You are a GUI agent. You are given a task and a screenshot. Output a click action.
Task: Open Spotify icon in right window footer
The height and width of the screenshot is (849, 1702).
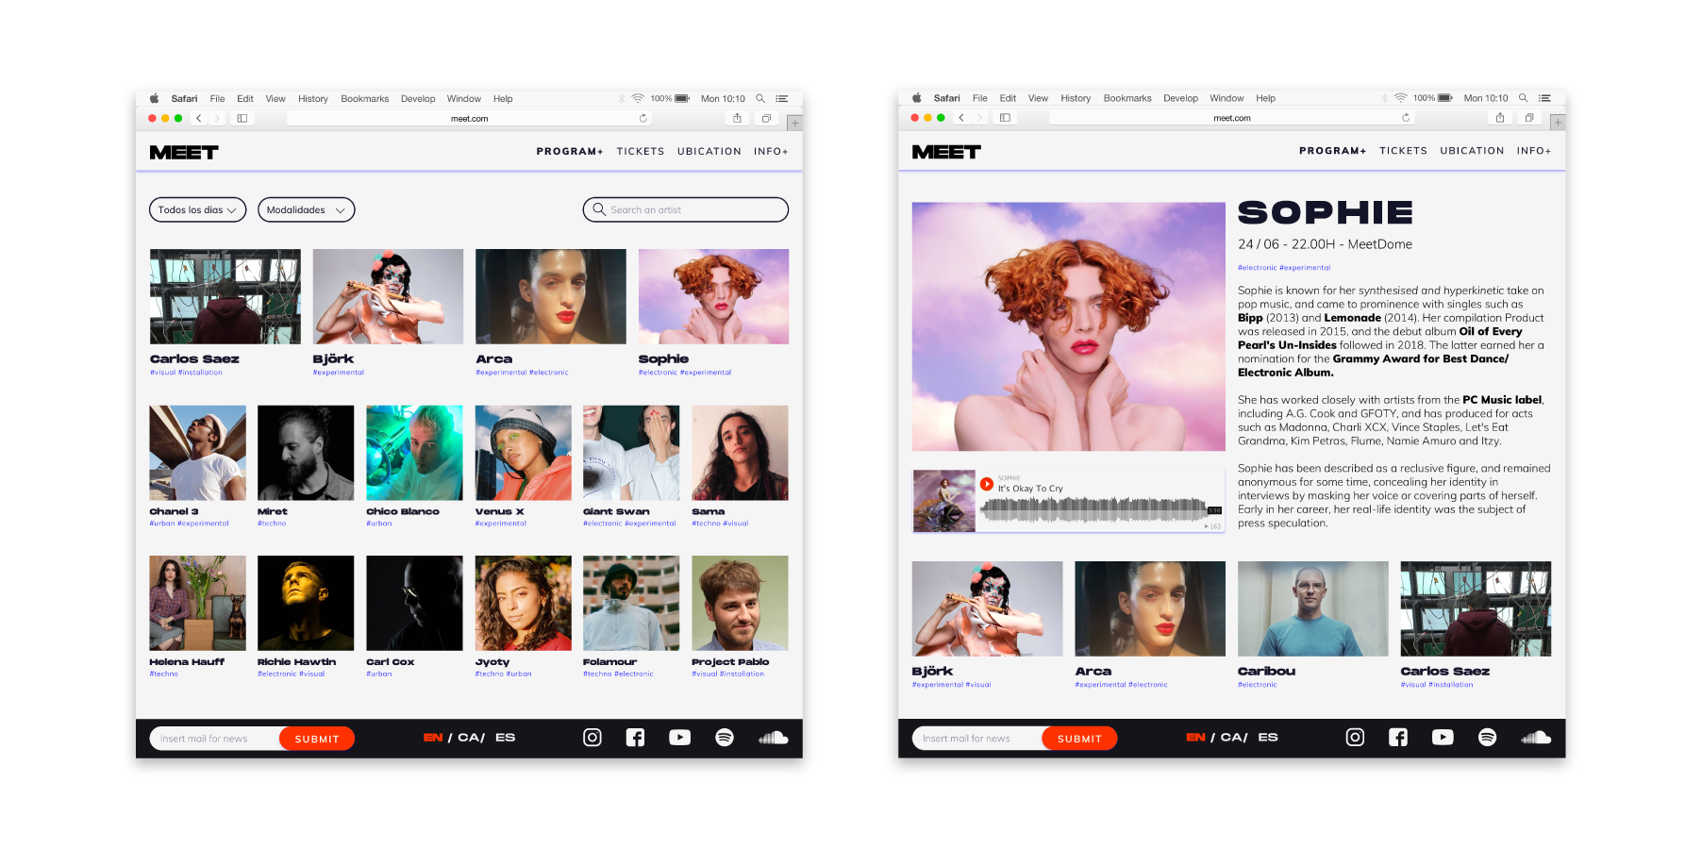(1487, 738)
